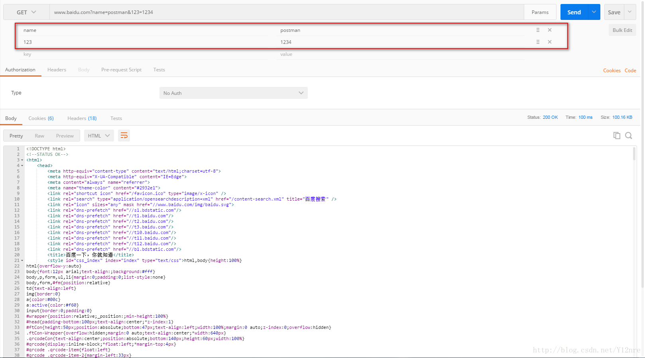Open the response Cookies (6) tab

pos(41,118)
